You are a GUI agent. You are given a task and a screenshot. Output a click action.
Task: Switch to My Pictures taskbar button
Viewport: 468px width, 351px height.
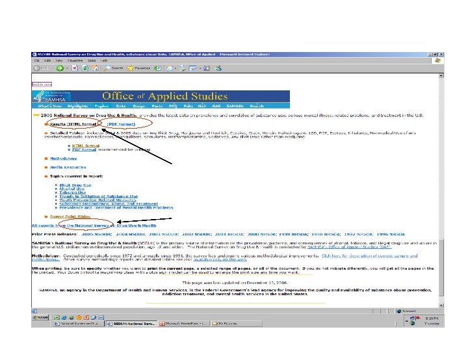pos(237,324)
